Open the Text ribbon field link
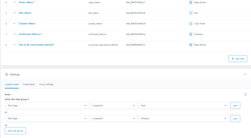Viewport: 251px width, 138px height. (x=25, y=13)
